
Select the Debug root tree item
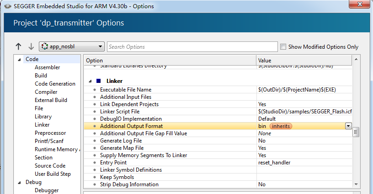(x=33, y=182)
